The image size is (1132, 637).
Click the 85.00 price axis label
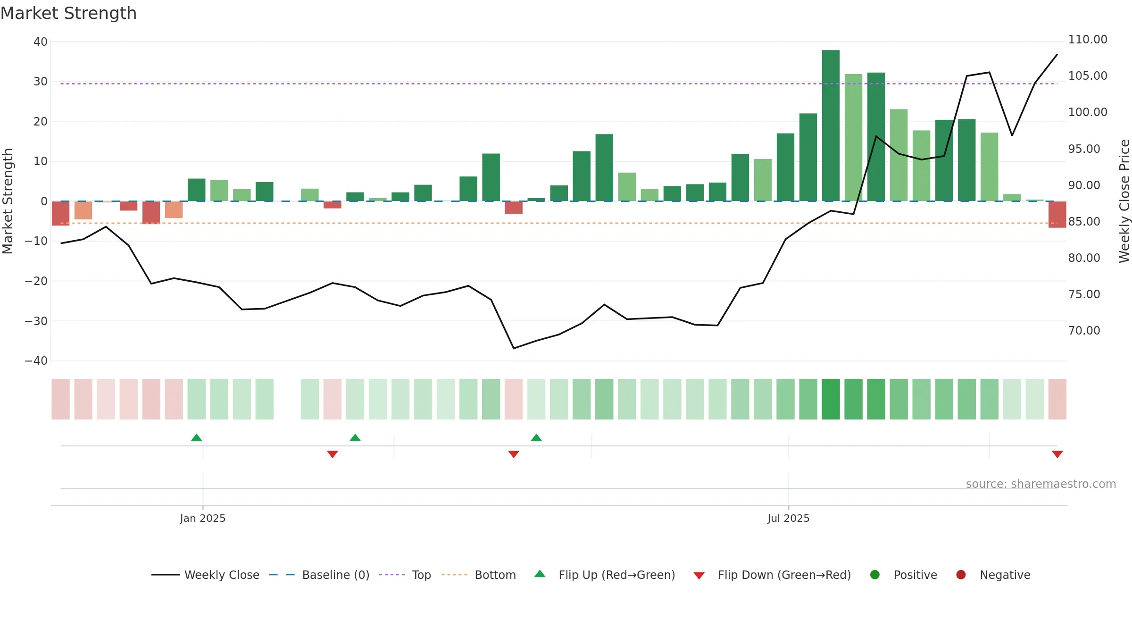[1084, 222]
